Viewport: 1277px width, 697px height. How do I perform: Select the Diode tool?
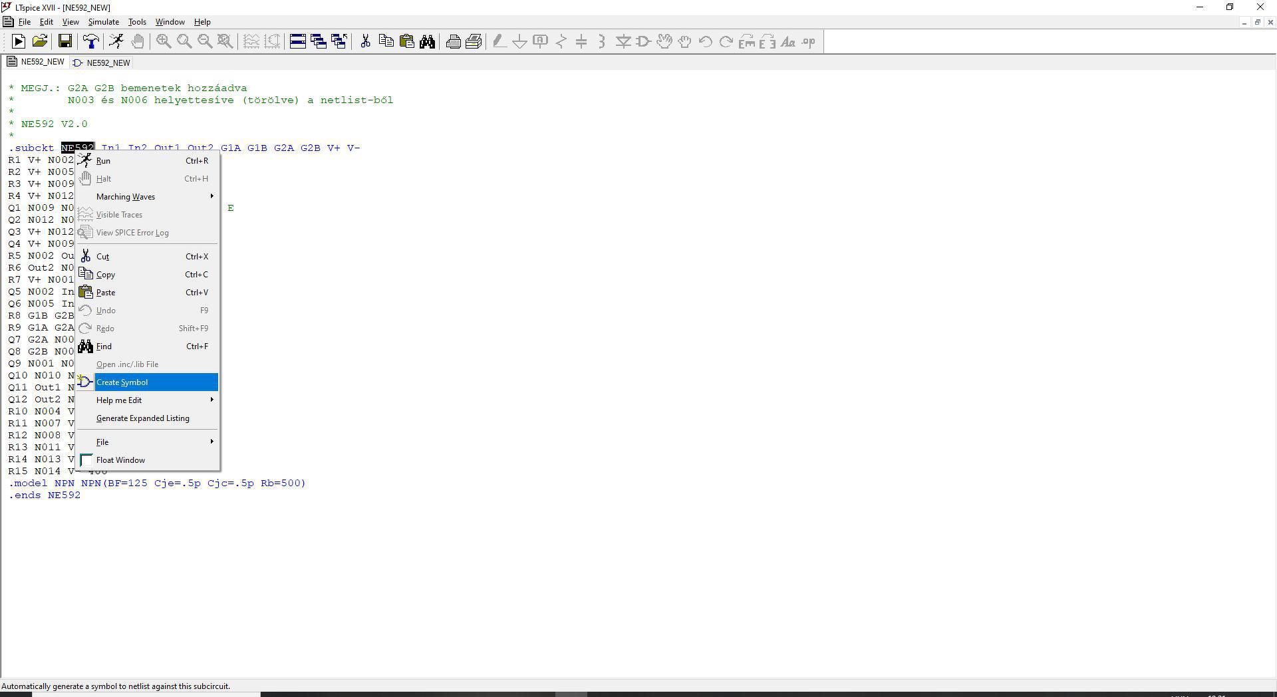[x=623, y=42]
